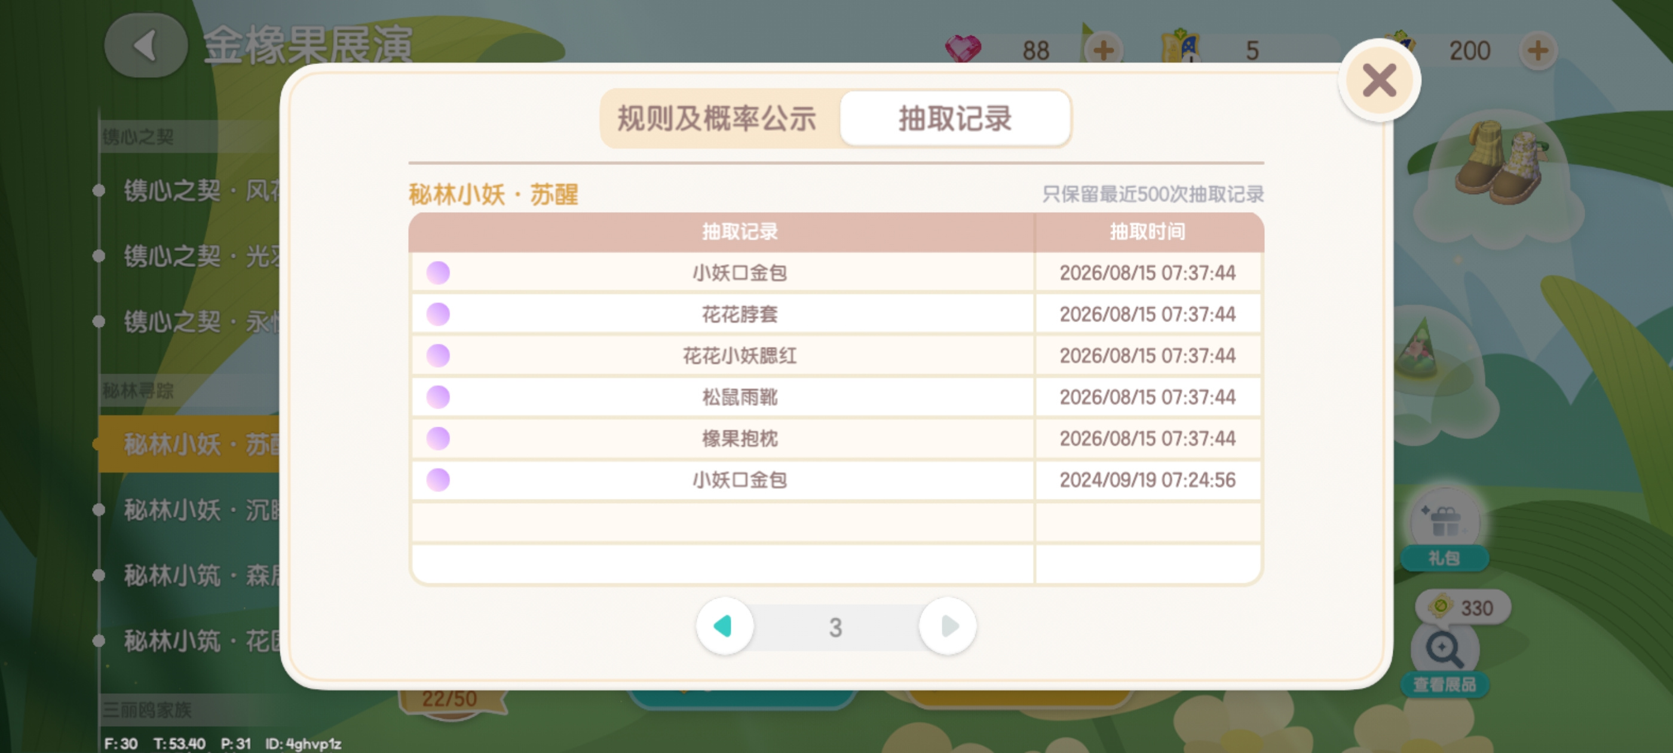Open the 礼包 gift pack
The image size is (1673, 753).
(x=1444, y=529)
